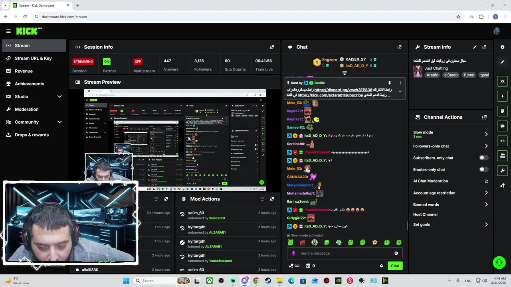This screenshot has width=511, height=287.
Task: Edit stream info with the pencil icon
Action: 475,47
